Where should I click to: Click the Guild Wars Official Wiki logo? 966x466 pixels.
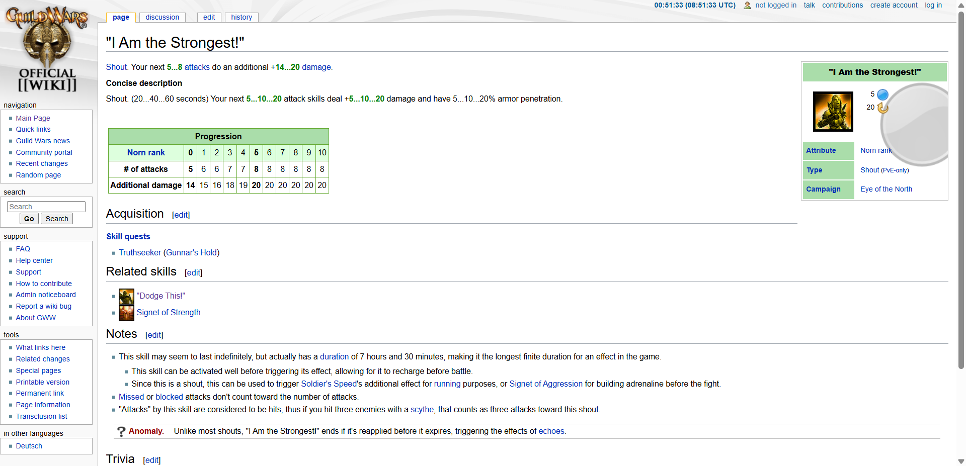(47, 49)
